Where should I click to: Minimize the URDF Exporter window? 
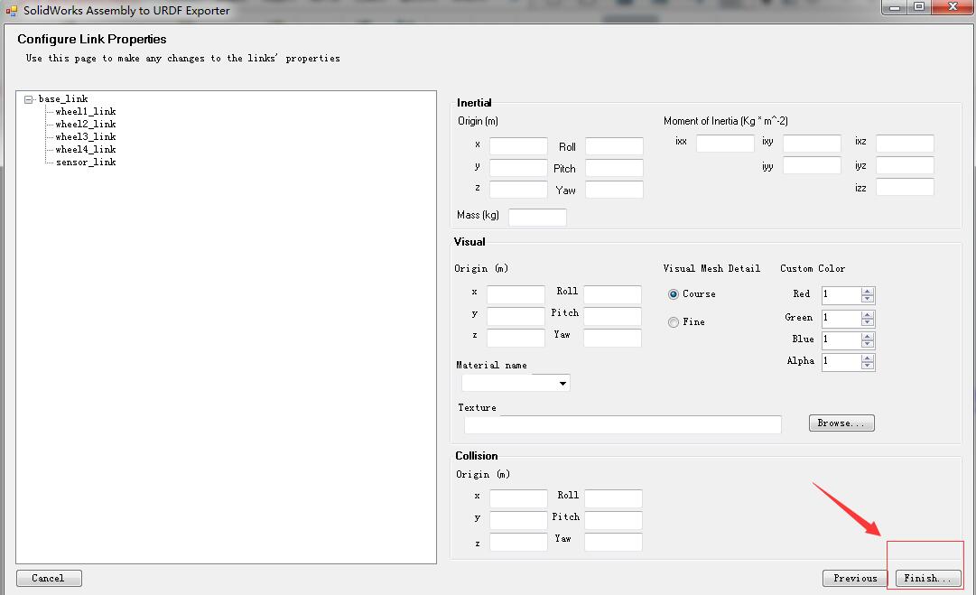tap(895, 7)
